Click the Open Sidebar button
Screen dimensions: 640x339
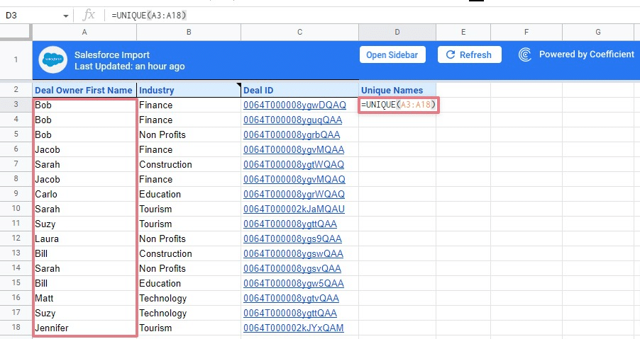click(x=391, y=54)
